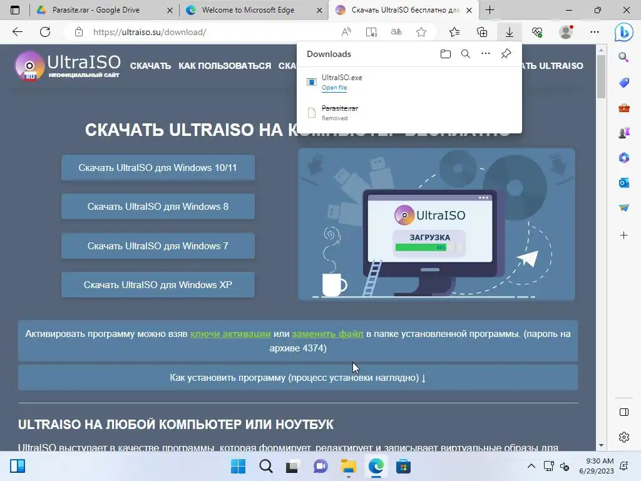This screenshot has width=641, height=481.
Task: Open sidebar Microsoft 365 icon
Action: coord(624,158)
